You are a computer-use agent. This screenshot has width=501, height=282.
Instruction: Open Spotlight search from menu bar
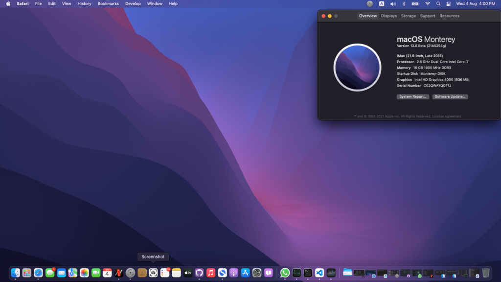point(438,3)
